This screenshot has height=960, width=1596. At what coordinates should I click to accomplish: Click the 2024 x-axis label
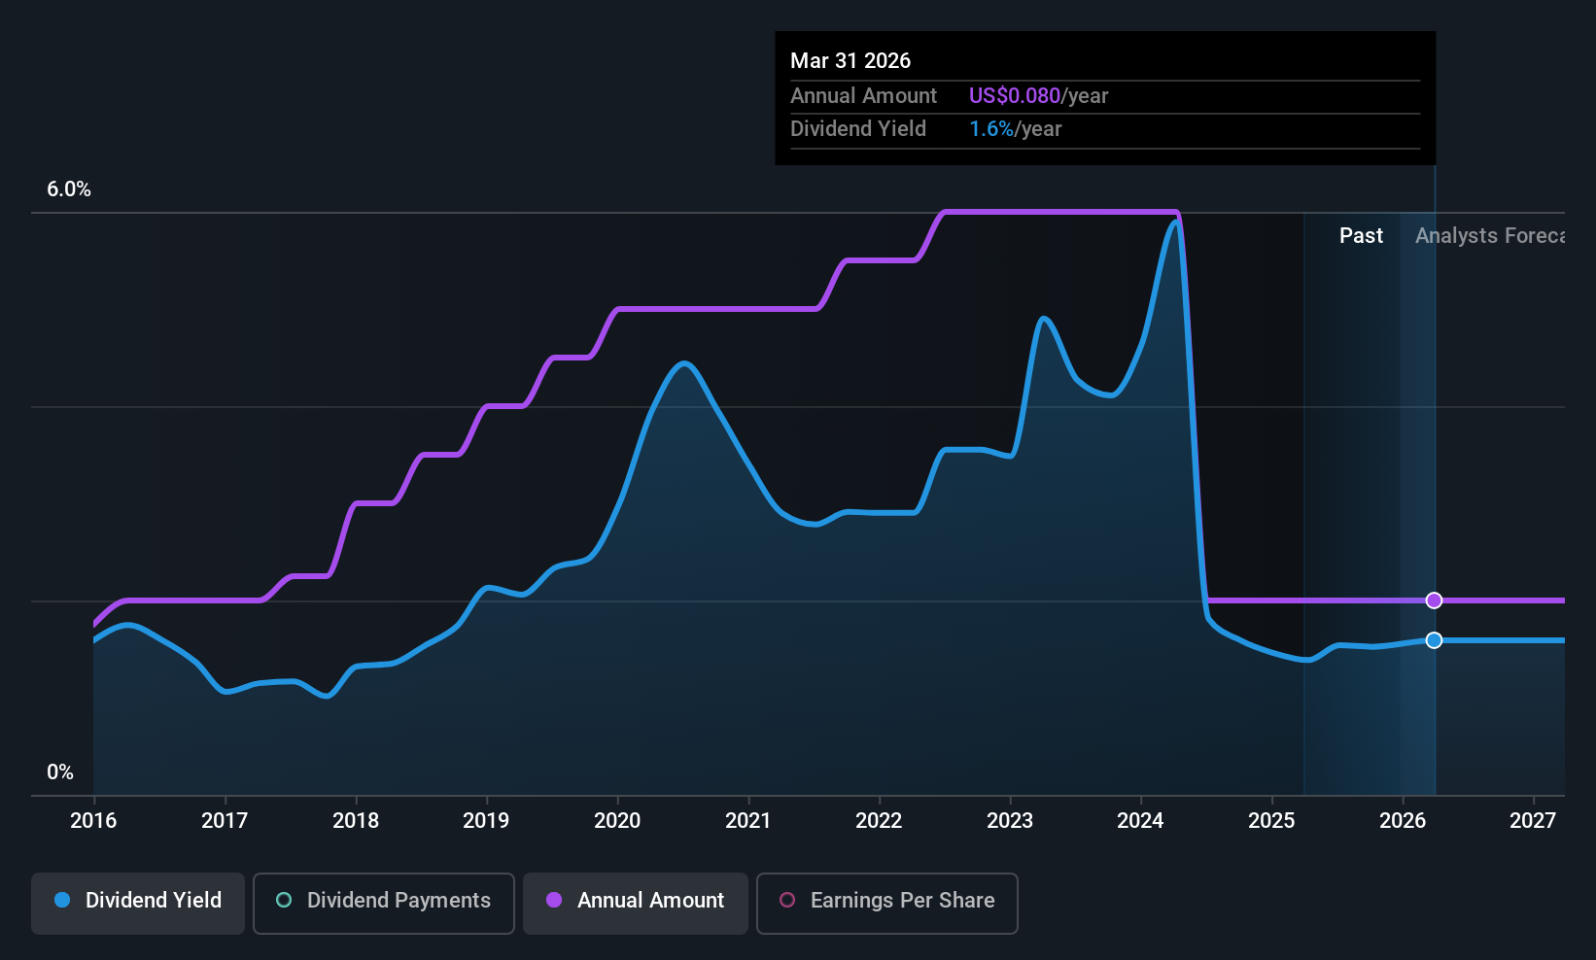click(1140, 821)
